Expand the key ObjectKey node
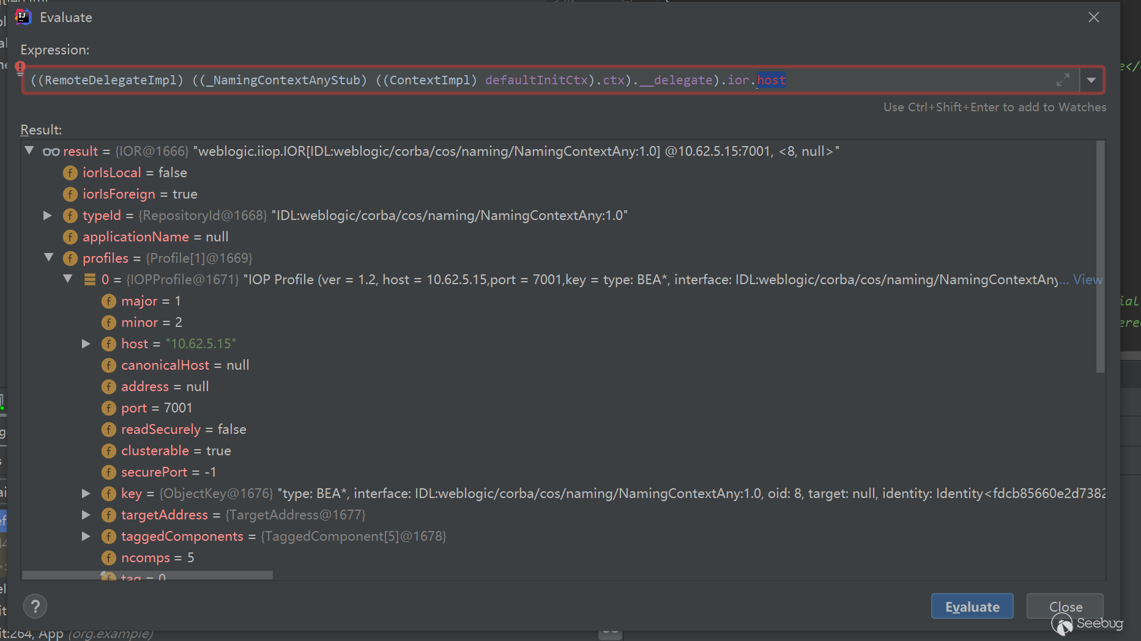The image size is (1141, 641). click(x=86, y=493)
